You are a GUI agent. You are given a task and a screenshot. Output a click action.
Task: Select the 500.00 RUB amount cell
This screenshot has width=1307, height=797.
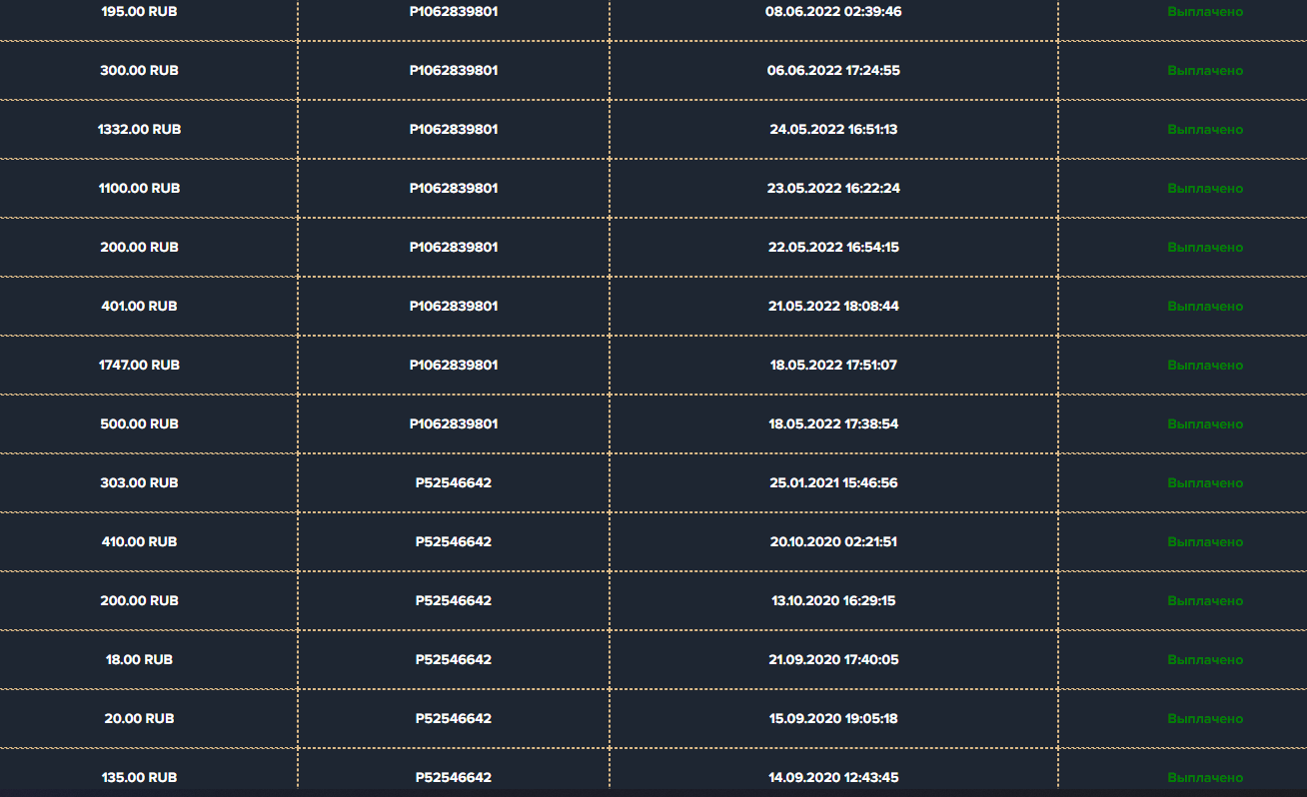point(139,424)
